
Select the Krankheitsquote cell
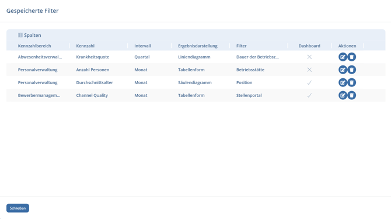[x=93, y=57]
